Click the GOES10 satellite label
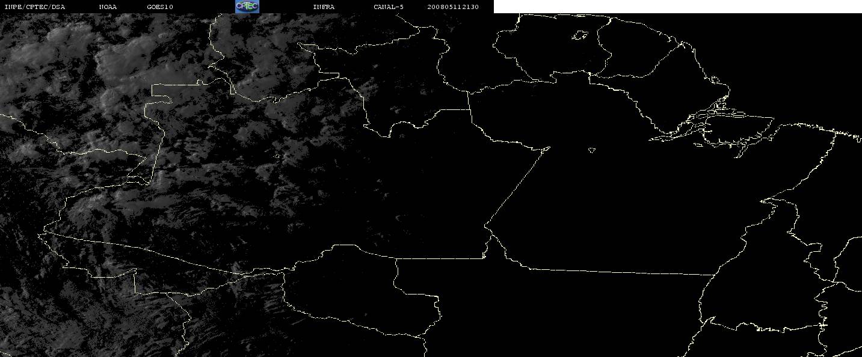This screenshot has width=862, height=357. (160, 7)
